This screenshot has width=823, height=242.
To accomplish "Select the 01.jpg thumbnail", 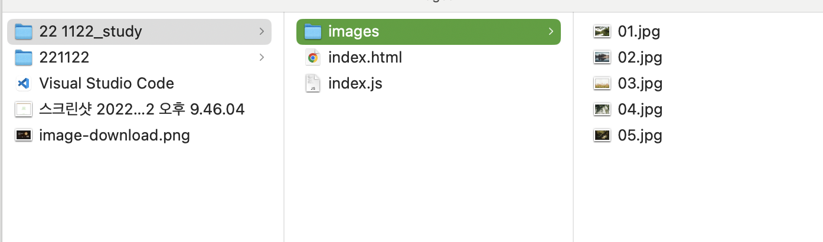I will 602,31.
